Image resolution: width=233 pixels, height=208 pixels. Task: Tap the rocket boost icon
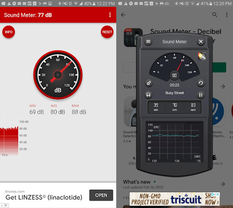[201, 56]
